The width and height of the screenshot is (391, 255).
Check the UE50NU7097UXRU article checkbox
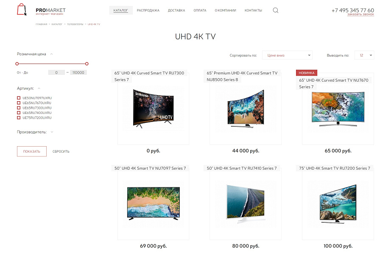(19, 98)
